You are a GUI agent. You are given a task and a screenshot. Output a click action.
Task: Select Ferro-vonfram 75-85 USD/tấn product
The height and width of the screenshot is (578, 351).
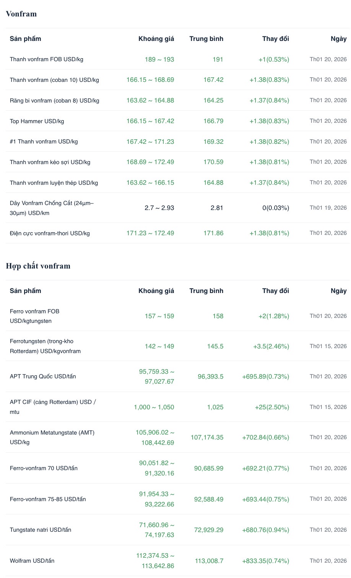pyautogui.click(x=48, y=499)
